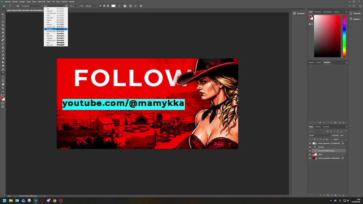Open the Windows Start button

click(x=5, y=201)
